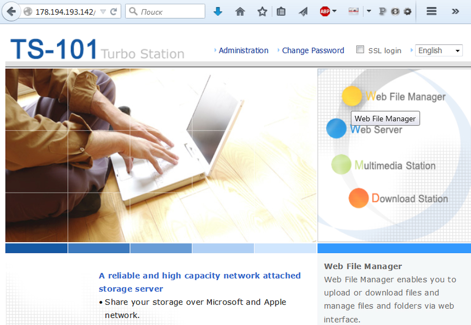Reload the page with the refresh icon
The height and width of the screenshot is (325, 471).
(x=114, y=12)
